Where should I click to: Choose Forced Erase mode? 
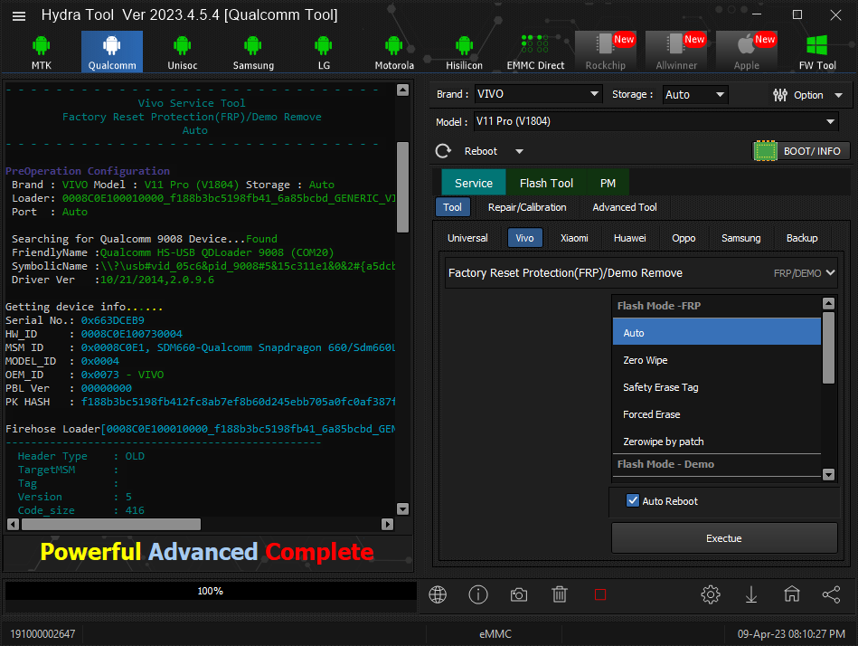pyautogui.click(x=717, y=414)
